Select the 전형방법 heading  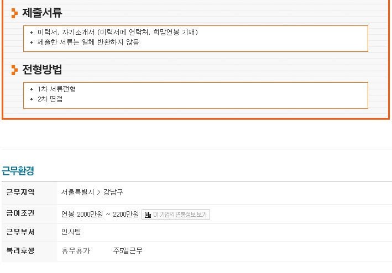(x=42, y=69)
